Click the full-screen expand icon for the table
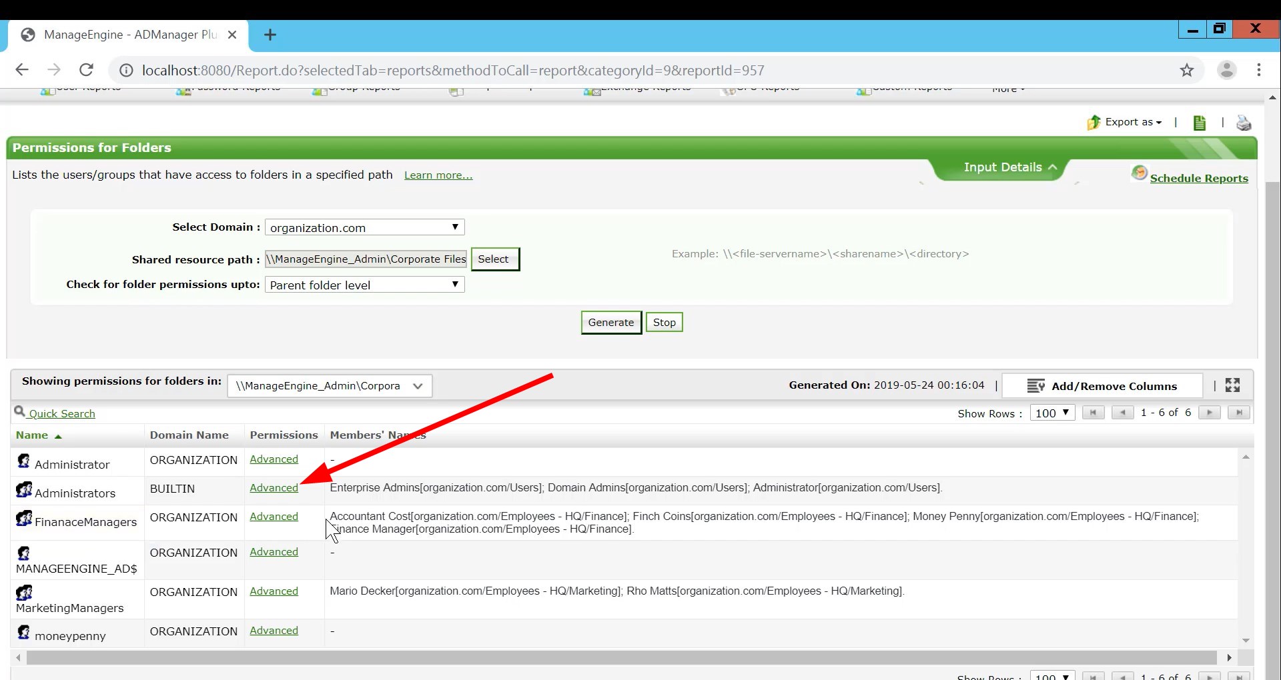 click(1232, 385)
